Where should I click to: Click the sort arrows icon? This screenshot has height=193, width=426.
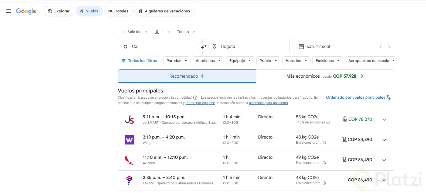(388, 97)
